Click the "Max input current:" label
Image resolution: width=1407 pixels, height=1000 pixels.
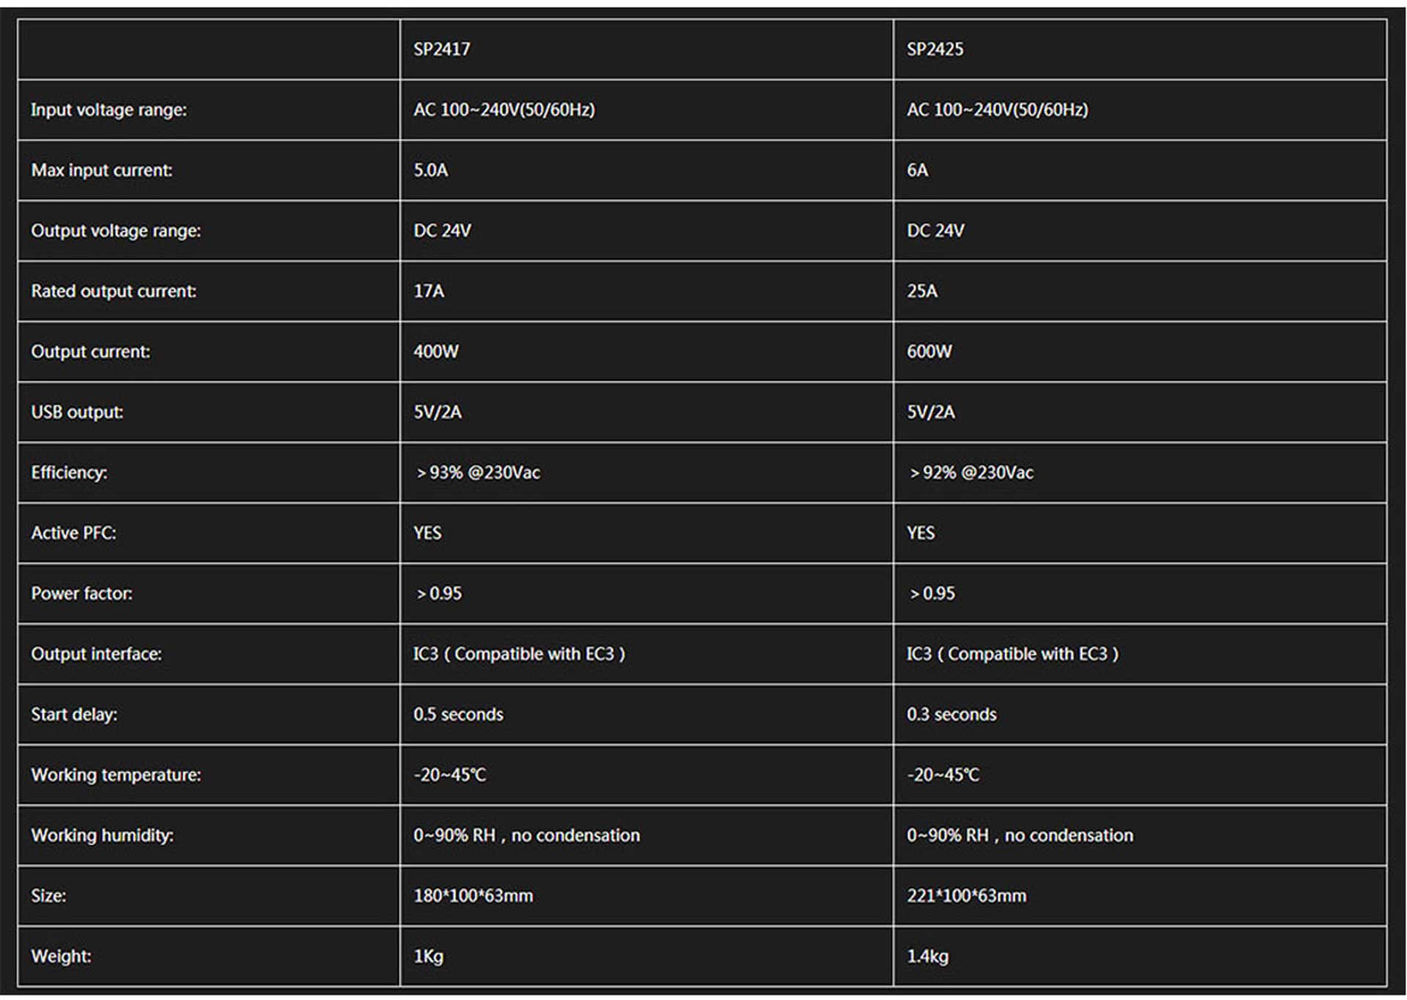tap(101, 170)
